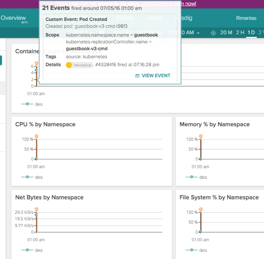
Task: Click the 'guestbook' namespace scope value
Action: 146,35
